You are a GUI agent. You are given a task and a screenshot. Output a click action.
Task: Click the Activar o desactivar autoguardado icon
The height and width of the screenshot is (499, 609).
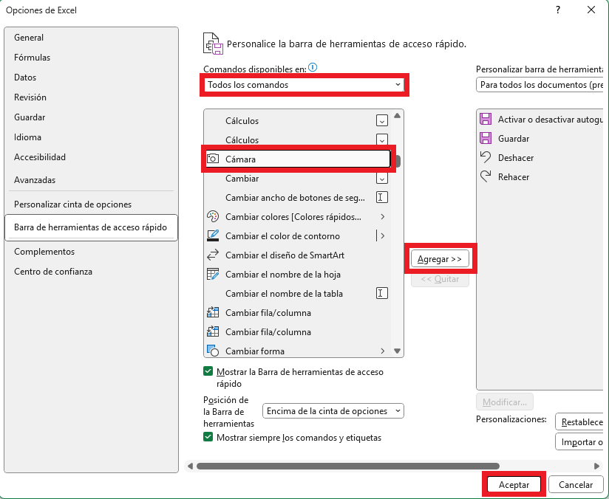point(486,119)
